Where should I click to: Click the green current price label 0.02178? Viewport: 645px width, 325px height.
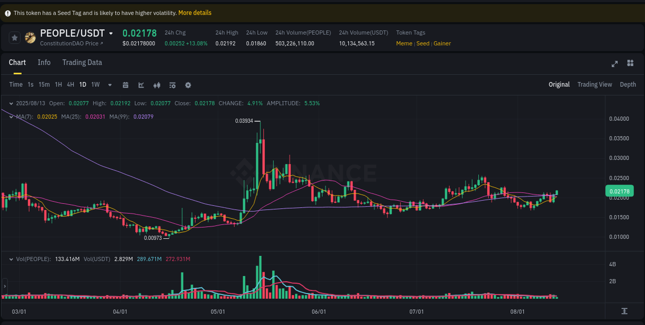pyautogui.click(x=619, y=191)
